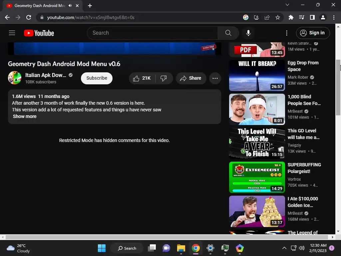Click the YouTube search input field
341x256 pixels.
coord(152,33)
